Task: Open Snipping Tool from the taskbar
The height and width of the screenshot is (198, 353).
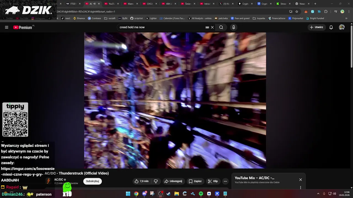Action: [x=152, y=194]
